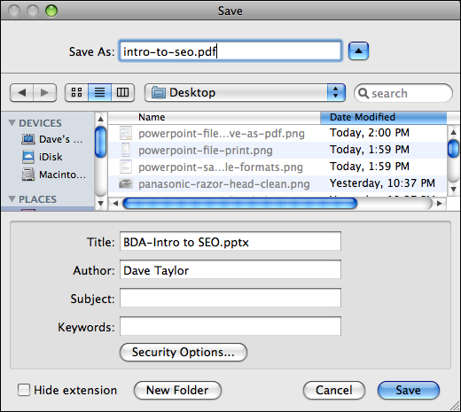
Task: Click into the Subject text field
Action: click(x=230, y=298)
